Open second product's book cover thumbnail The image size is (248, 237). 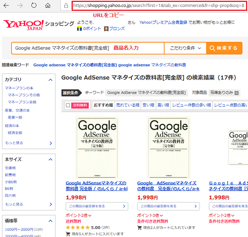169,148
